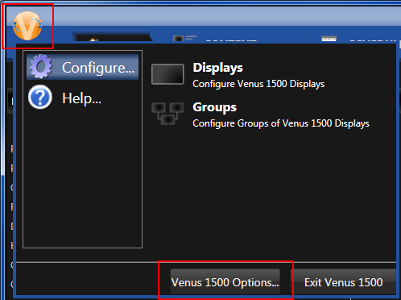Select the Configure... menu entry

pos(82,67)
